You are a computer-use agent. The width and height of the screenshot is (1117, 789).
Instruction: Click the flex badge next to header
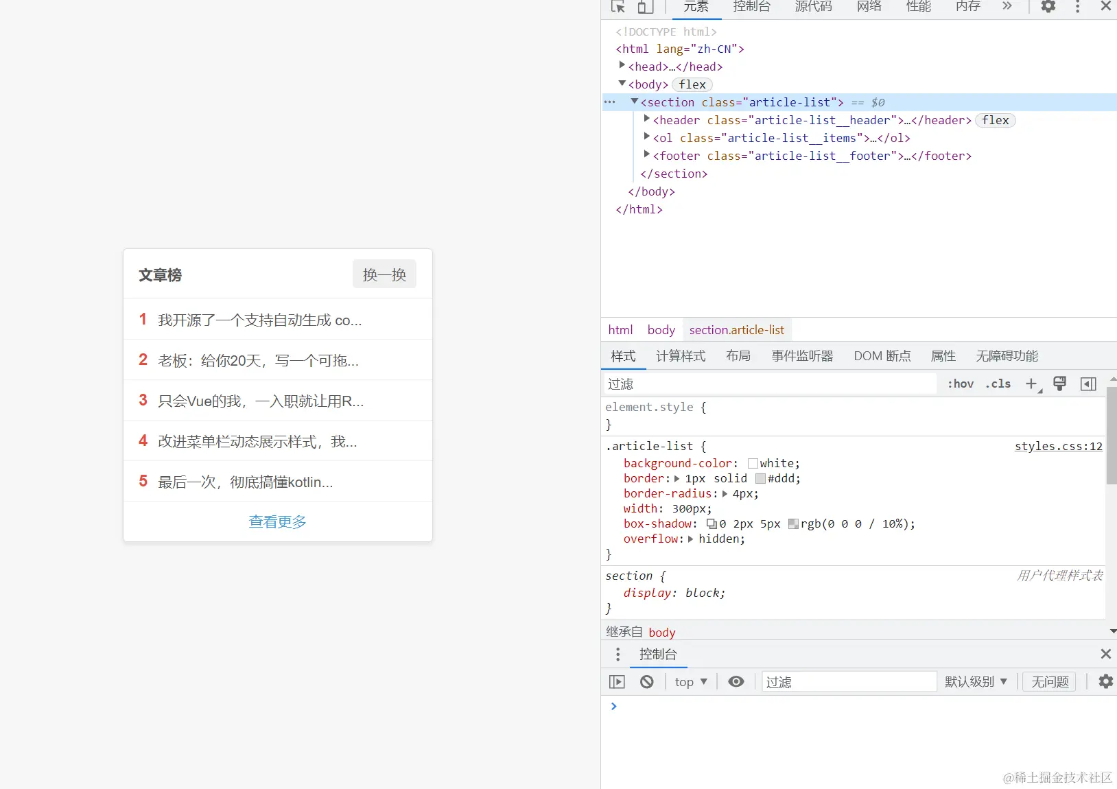[996, 120]
